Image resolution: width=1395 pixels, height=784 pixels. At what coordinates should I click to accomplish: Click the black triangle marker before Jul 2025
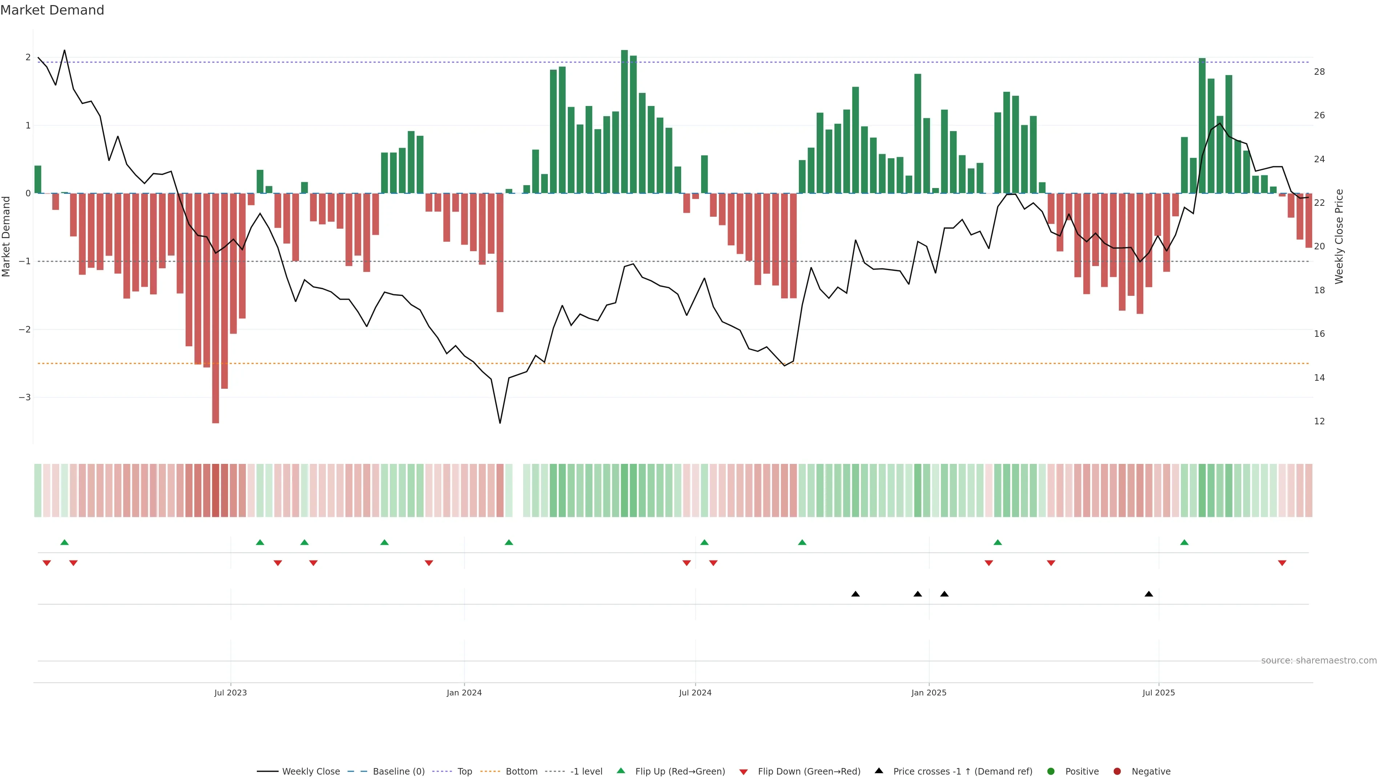pos(1149,594)
